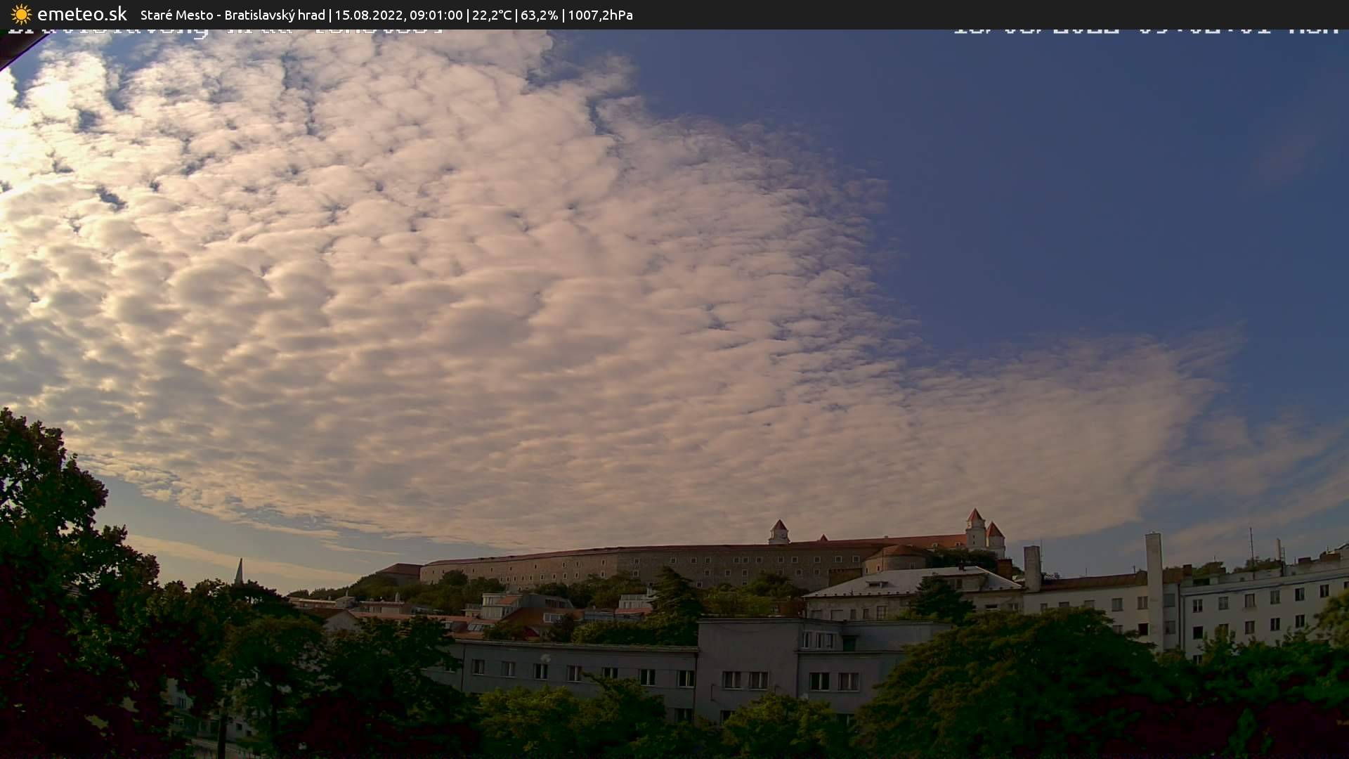Click the emeteo.sk site name text
The width and height of the screenshot is (1349, 759).
click(x=82, y=15)
